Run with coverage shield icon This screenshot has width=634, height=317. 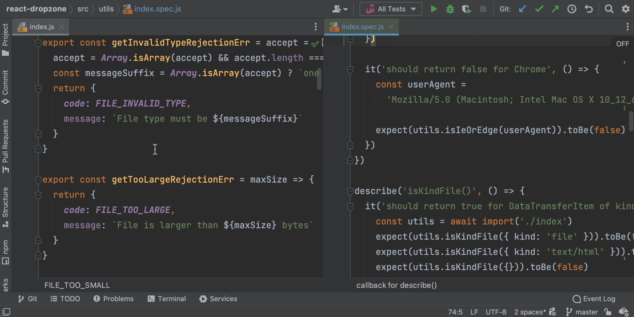[466, 9]
